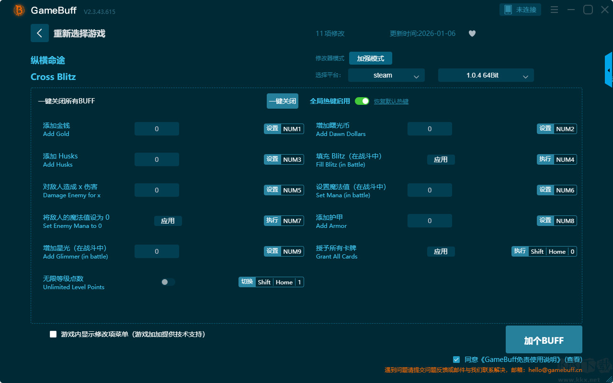The width and height of the screenshot is (613, 383).
Task: Toggle the 无限等级点数 switch
Action: point(168,282)
